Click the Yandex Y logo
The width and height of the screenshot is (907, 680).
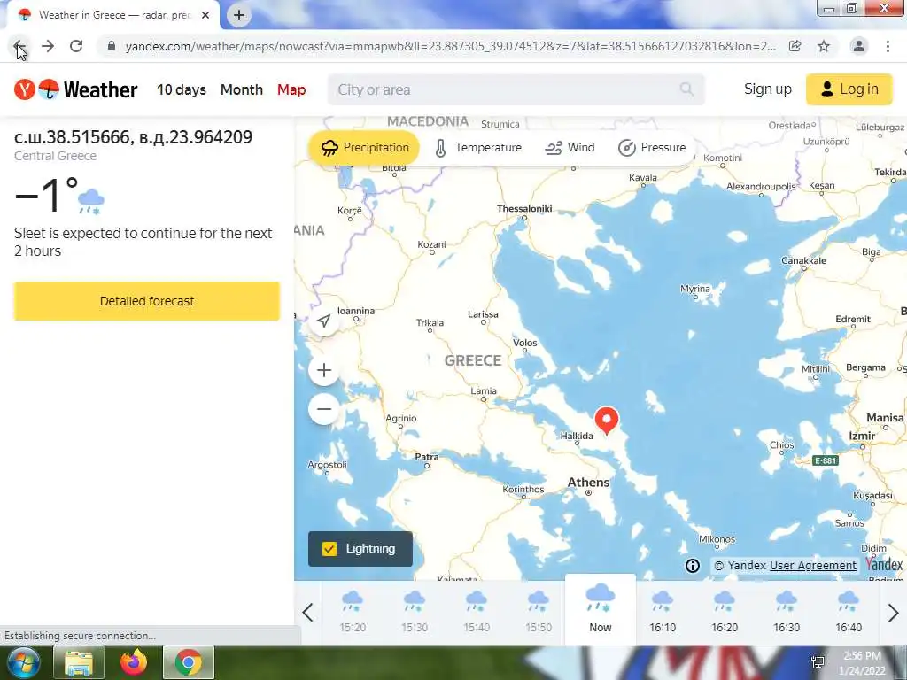point(25,89)
